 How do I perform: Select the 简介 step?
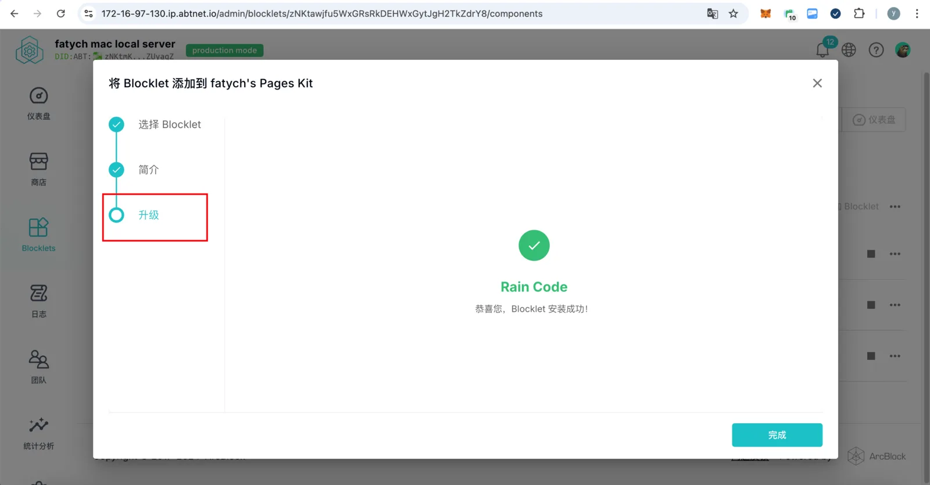coord(134,170)
